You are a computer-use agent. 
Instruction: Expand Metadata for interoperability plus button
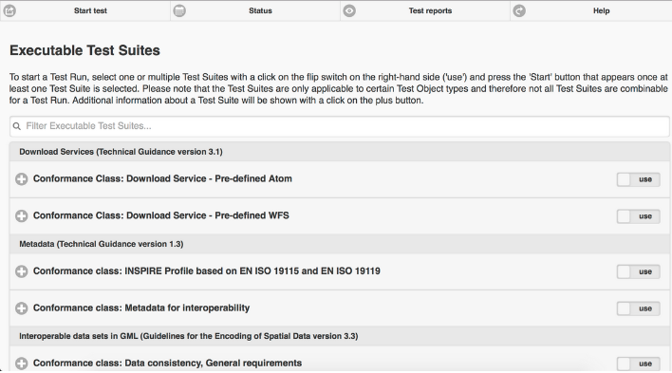coord(22,308)
